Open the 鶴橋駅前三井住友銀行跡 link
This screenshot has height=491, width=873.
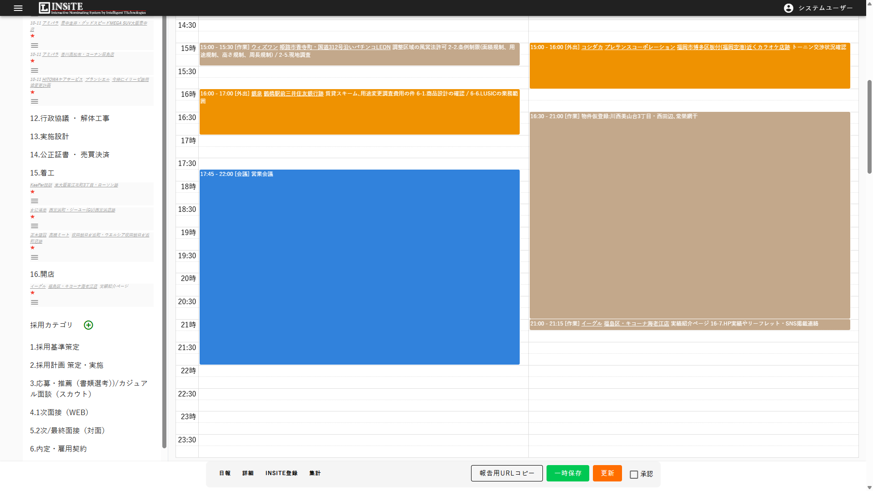(294, 94)
